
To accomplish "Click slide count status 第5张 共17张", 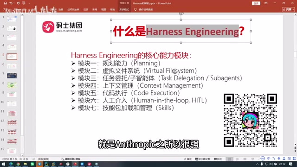I will point(15,159).
